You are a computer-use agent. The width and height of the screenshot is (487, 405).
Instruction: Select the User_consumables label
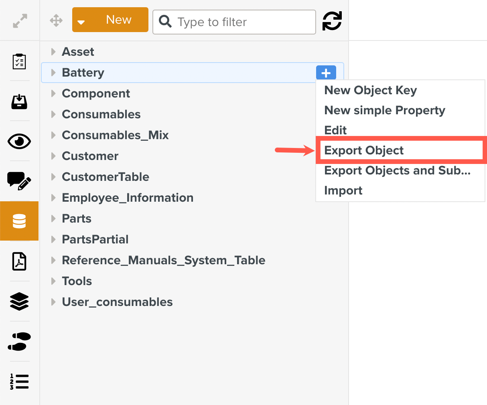(117, 302)
